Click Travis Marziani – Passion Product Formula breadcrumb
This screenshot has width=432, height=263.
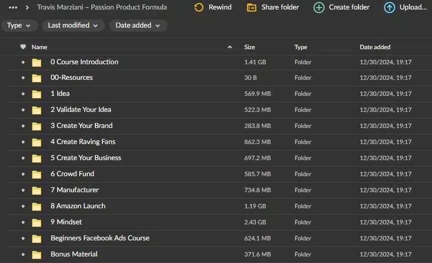[102, 7]
